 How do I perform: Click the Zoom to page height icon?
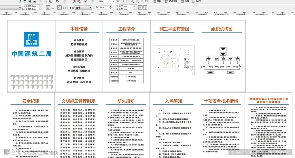click(147, 1)
